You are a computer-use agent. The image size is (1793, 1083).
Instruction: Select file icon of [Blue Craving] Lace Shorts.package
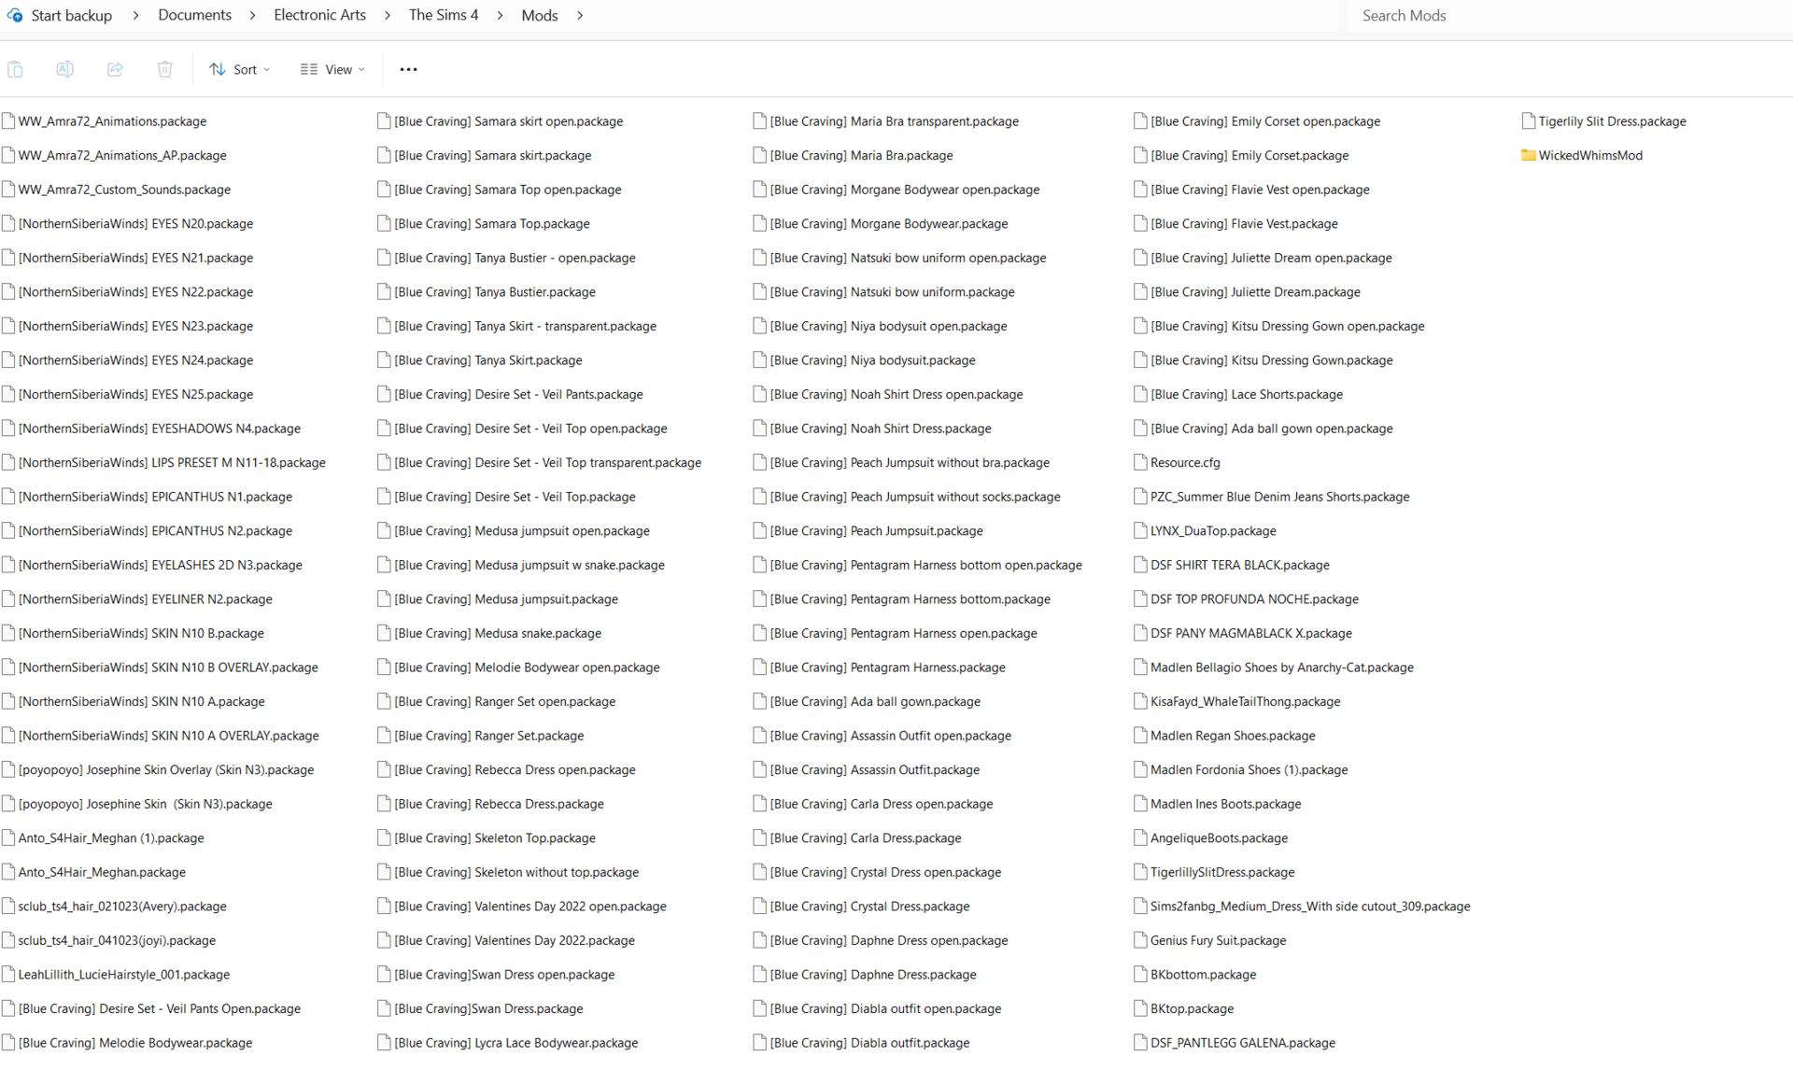pos(1140,394)
